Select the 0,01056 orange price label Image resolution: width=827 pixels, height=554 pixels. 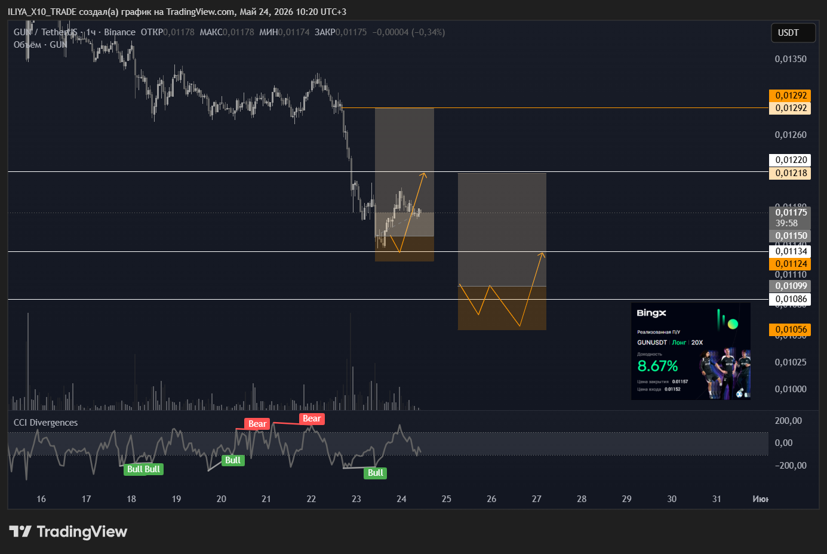point(791,330)
